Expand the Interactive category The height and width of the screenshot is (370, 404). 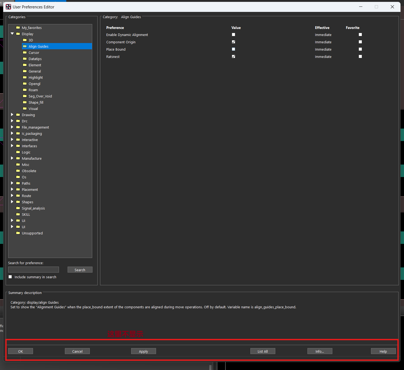click(x=12, y=139)
